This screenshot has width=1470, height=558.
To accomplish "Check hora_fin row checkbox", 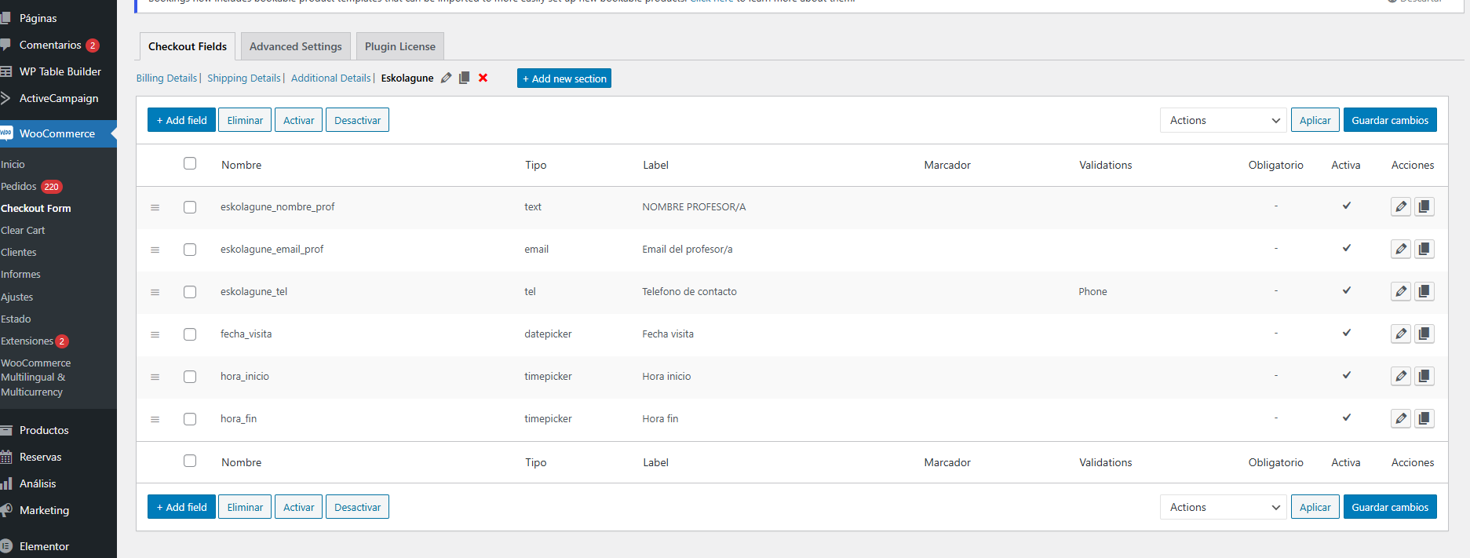I will 190,419.
